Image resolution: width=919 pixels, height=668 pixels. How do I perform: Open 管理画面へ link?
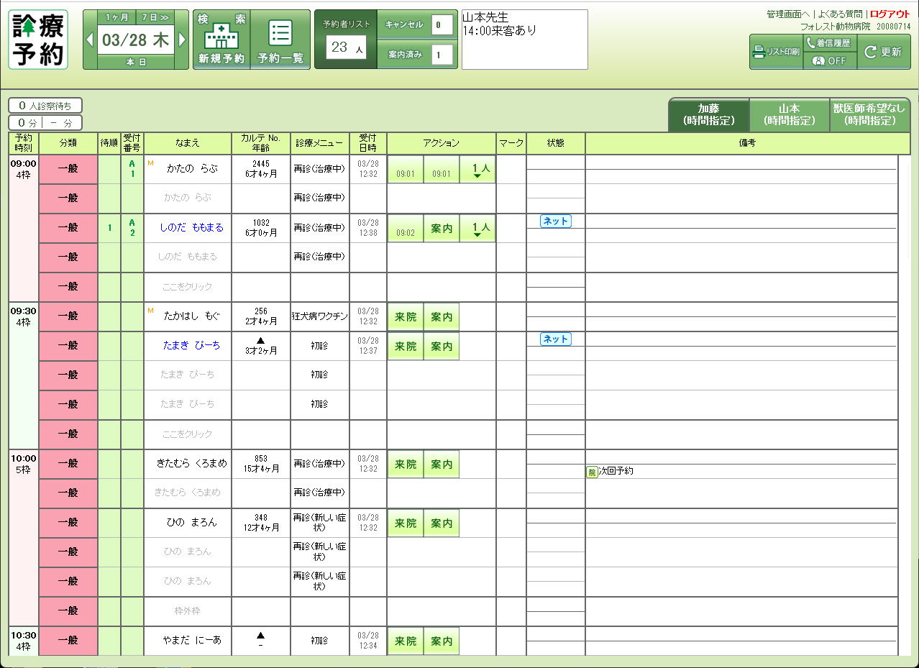(x=788, y=14)
